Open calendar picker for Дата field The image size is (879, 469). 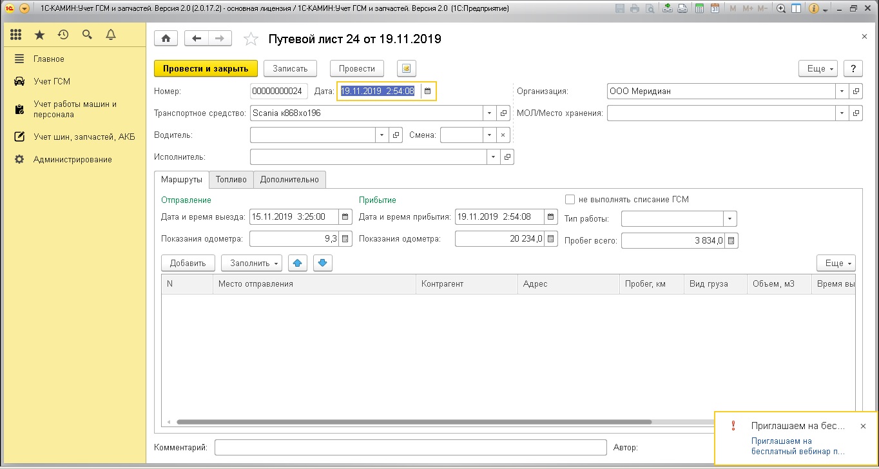click(x=427, y=91)
